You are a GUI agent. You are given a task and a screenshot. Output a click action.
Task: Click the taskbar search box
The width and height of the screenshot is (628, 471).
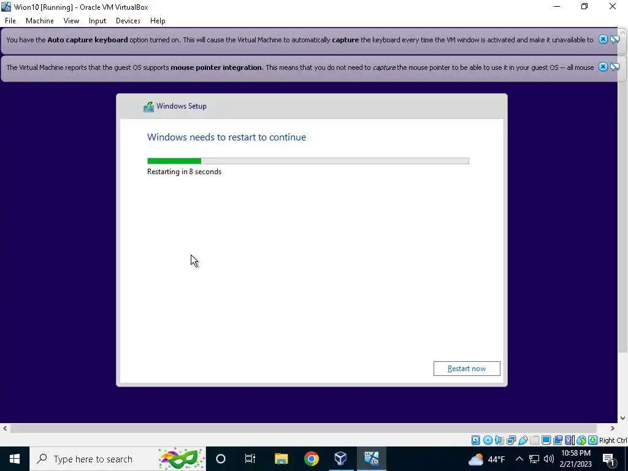(118, 459)
